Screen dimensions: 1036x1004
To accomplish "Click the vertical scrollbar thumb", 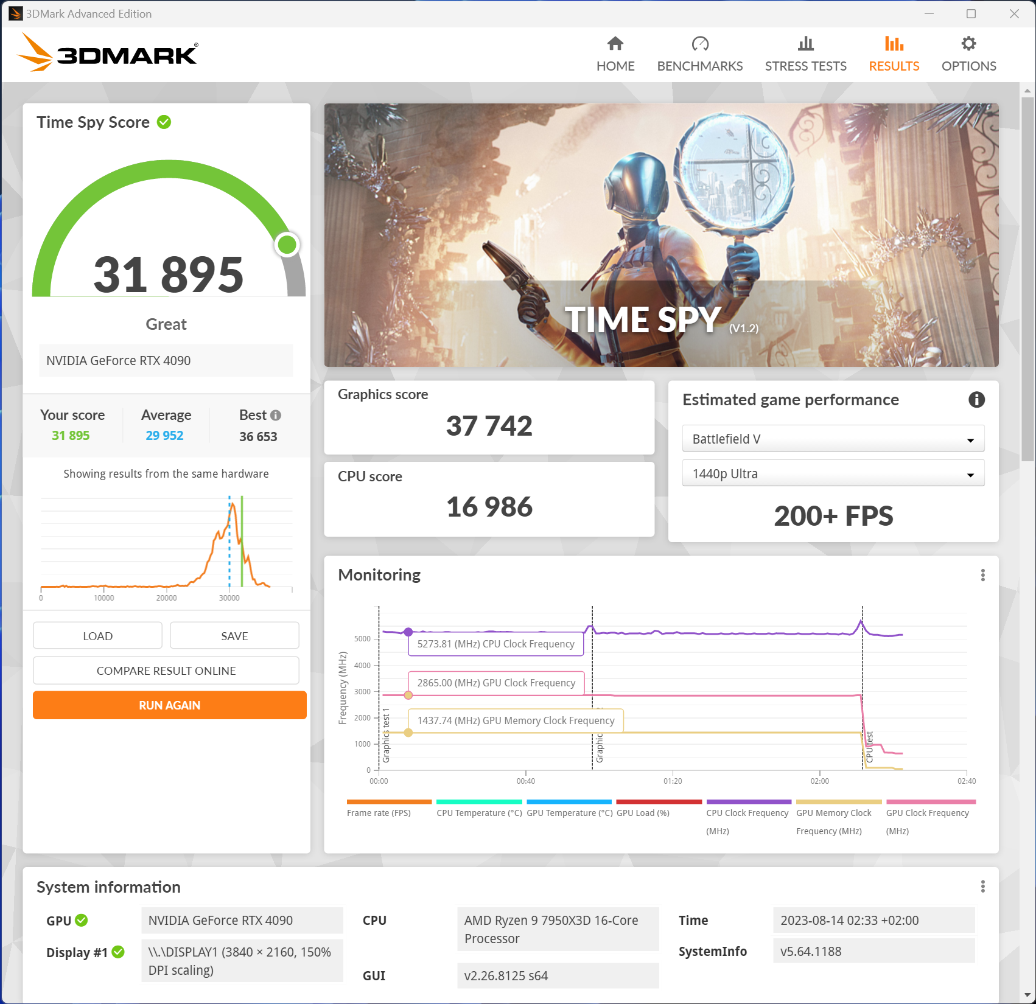I will (x=1027, y=278).
